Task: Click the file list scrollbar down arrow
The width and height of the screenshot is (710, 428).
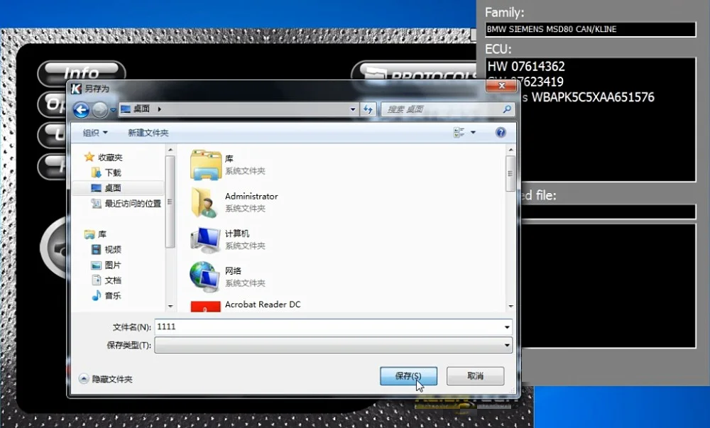Action: pos(510,307)
